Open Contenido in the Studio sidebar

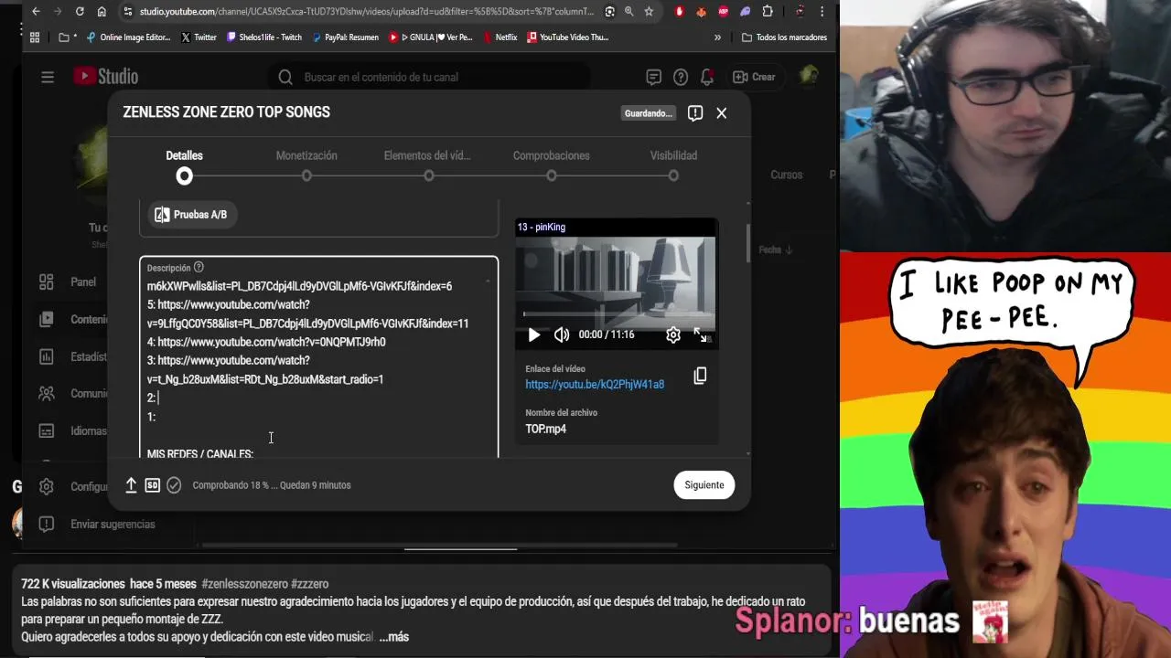74,320
